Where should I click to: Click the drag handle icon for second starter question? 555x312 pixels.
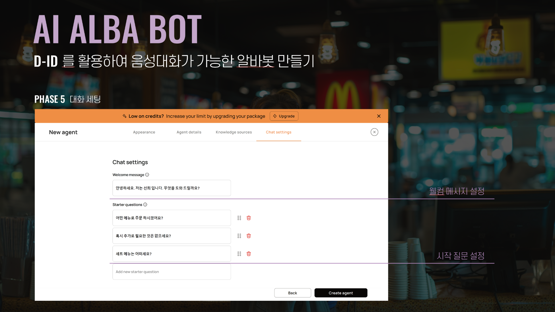239,236
